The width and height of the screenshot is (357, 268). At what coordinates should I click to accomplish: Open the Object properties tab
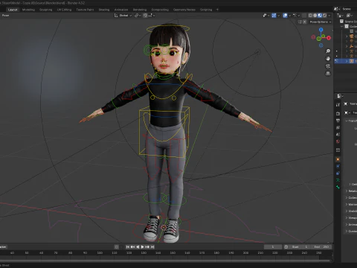(338, 159)
